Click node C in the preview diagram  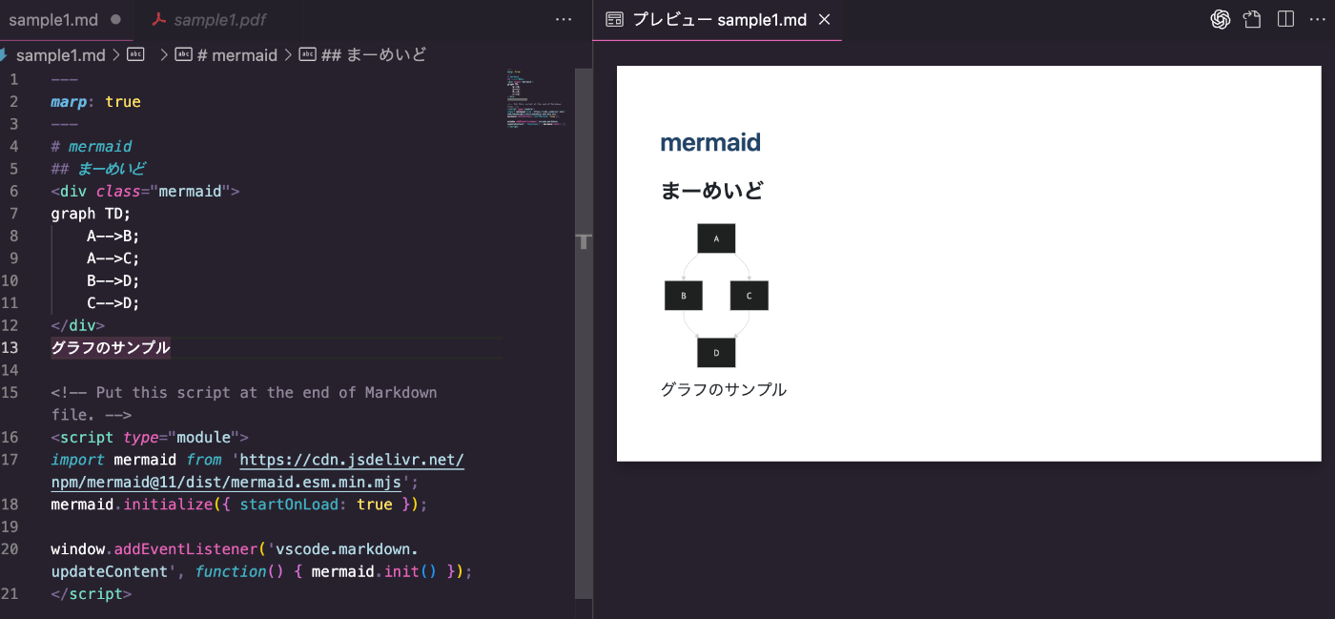pos(750,296)
